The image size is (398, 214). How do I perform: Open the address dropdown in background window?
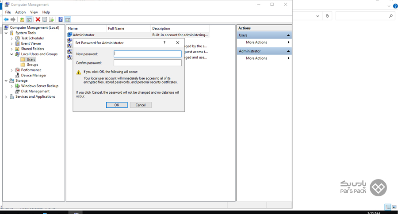tap(318, 16)
